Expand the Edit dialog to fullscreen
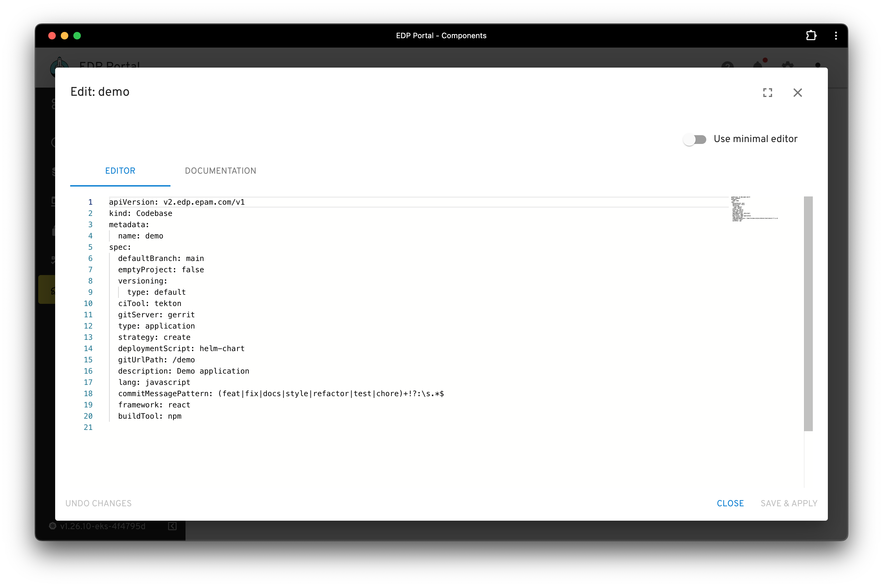This screenshot has height=587, width=883. click(767, 93)
